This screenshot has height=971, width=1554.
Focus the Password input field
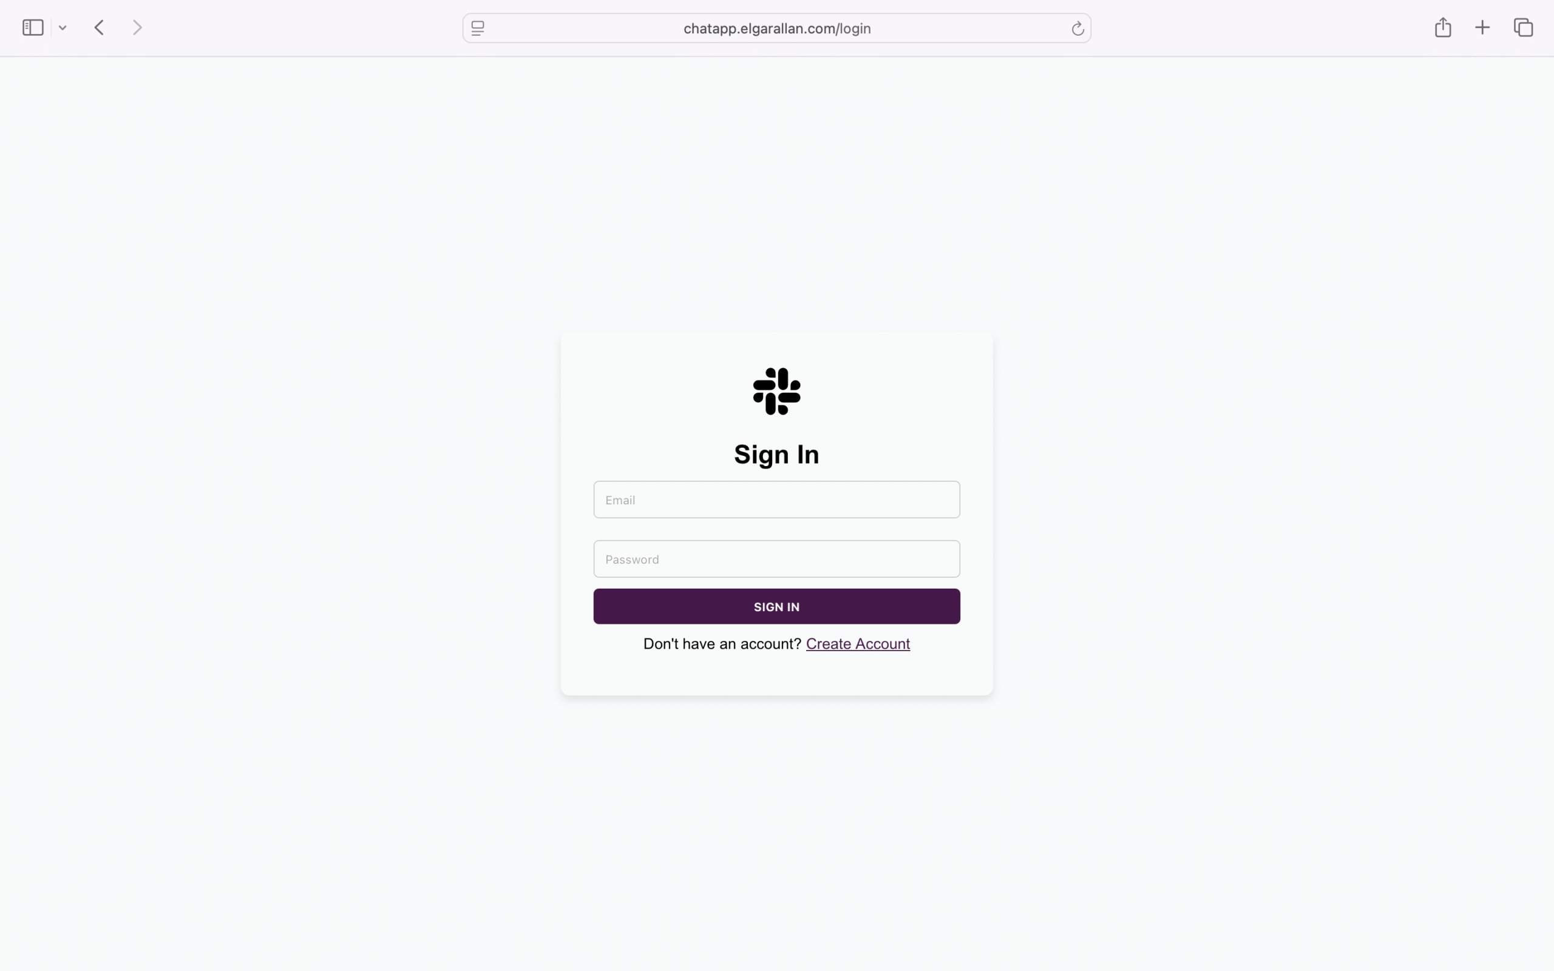coord(777,559)
